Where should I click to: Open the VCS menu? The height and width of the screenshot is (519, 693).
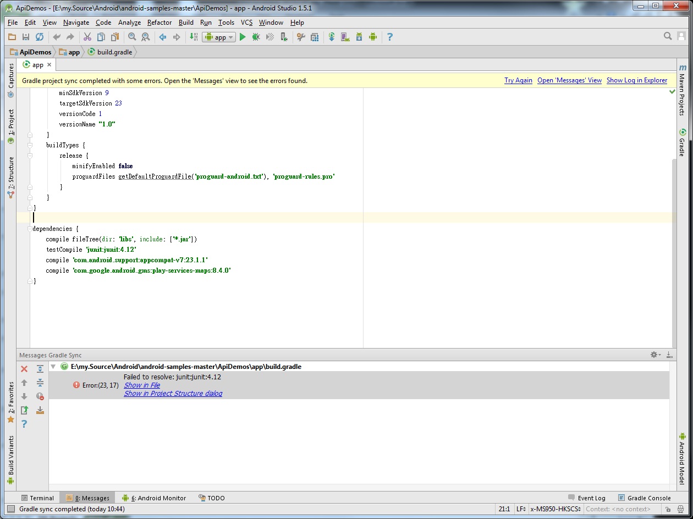246,23
